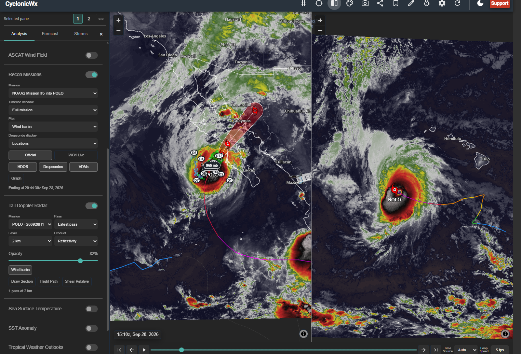Click the bookmark icon

396,3
